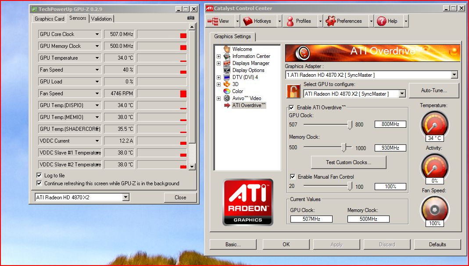Click the Help question mark icon
Viewport: 469px width, 266px height.
click(x=381, y=21)
